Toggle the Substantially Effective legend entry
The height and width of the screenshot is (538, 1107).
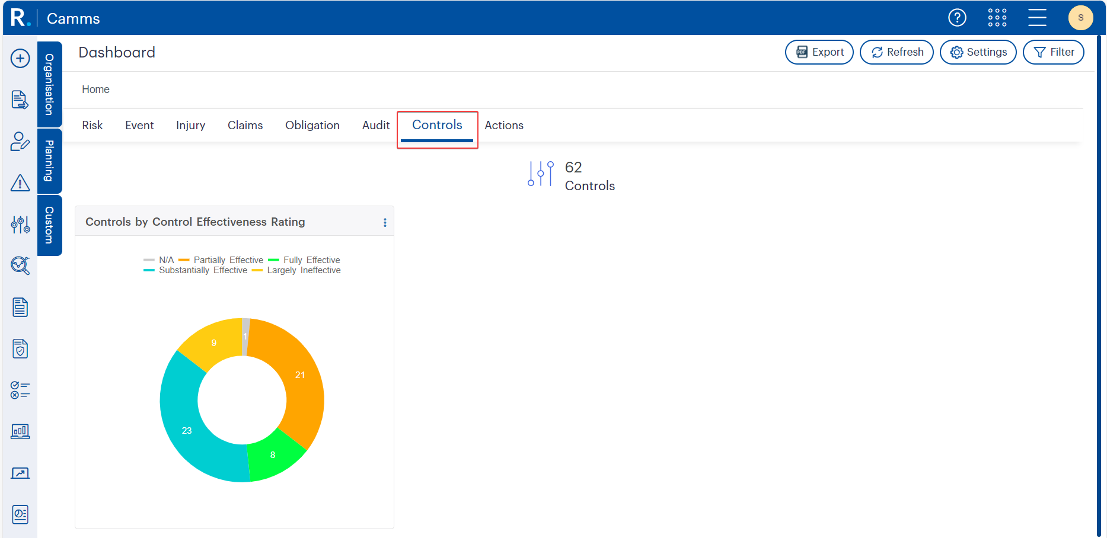(196, 270)
